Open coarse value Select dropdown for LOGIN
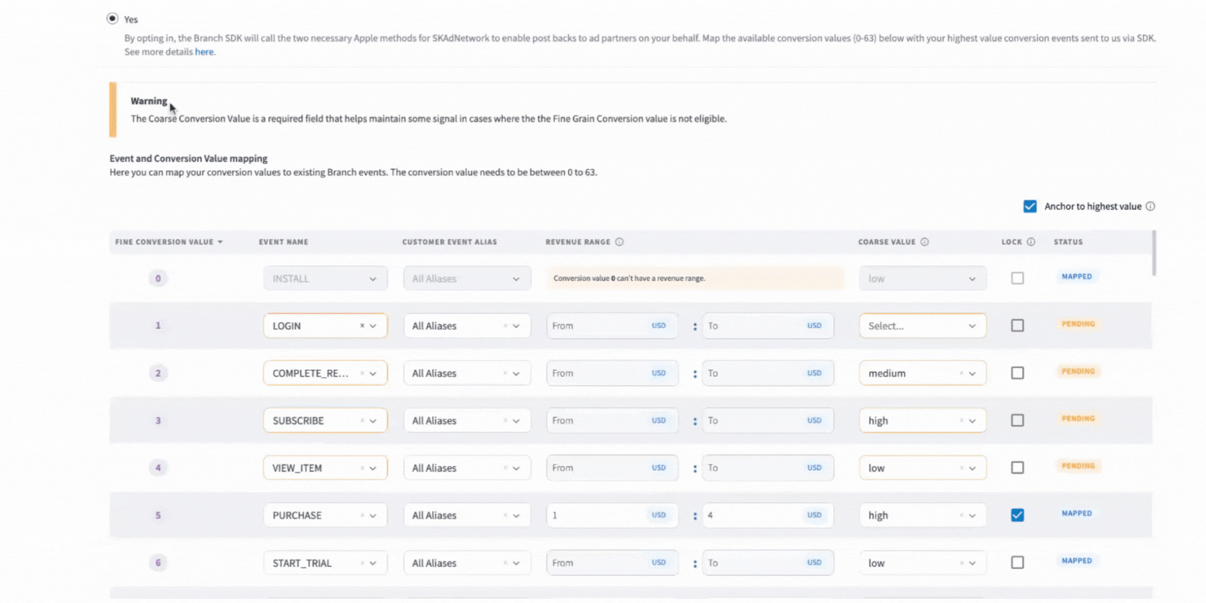Viewport: 1206px width, 603px height. 922,326
